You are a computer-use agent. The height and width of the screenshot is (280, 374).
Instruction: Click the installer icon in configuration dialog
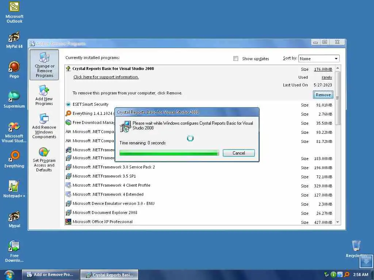126,126
